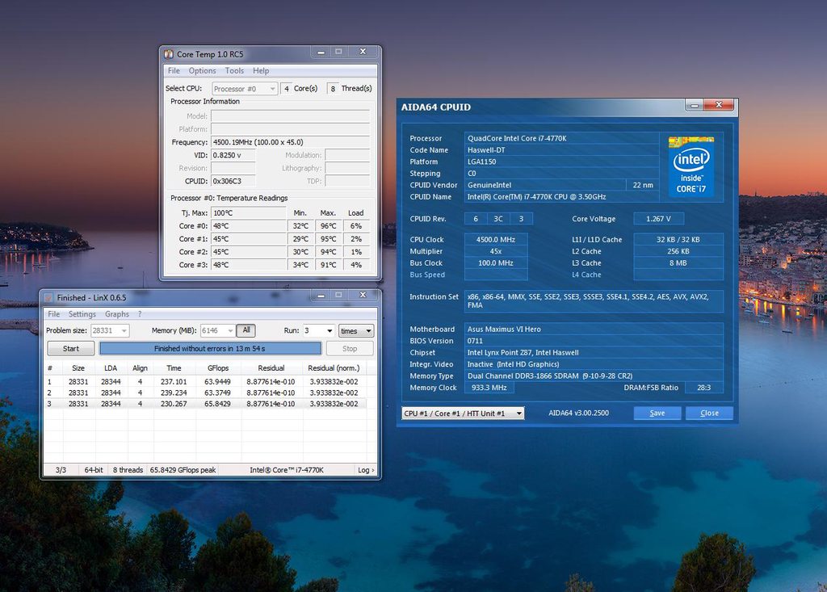Click the Core Voltage 1.267 V value
The width and height of the screenshot is (827, 592).
[x=658, y=218]
